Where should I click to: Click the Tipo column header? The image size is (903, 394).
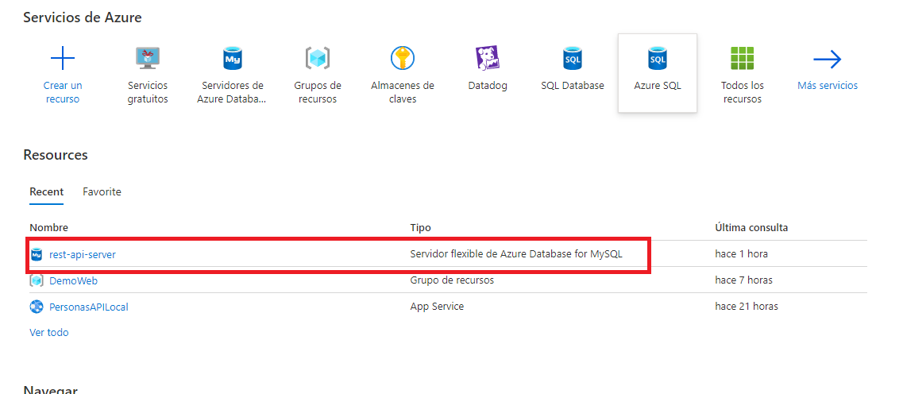[420, 227]
